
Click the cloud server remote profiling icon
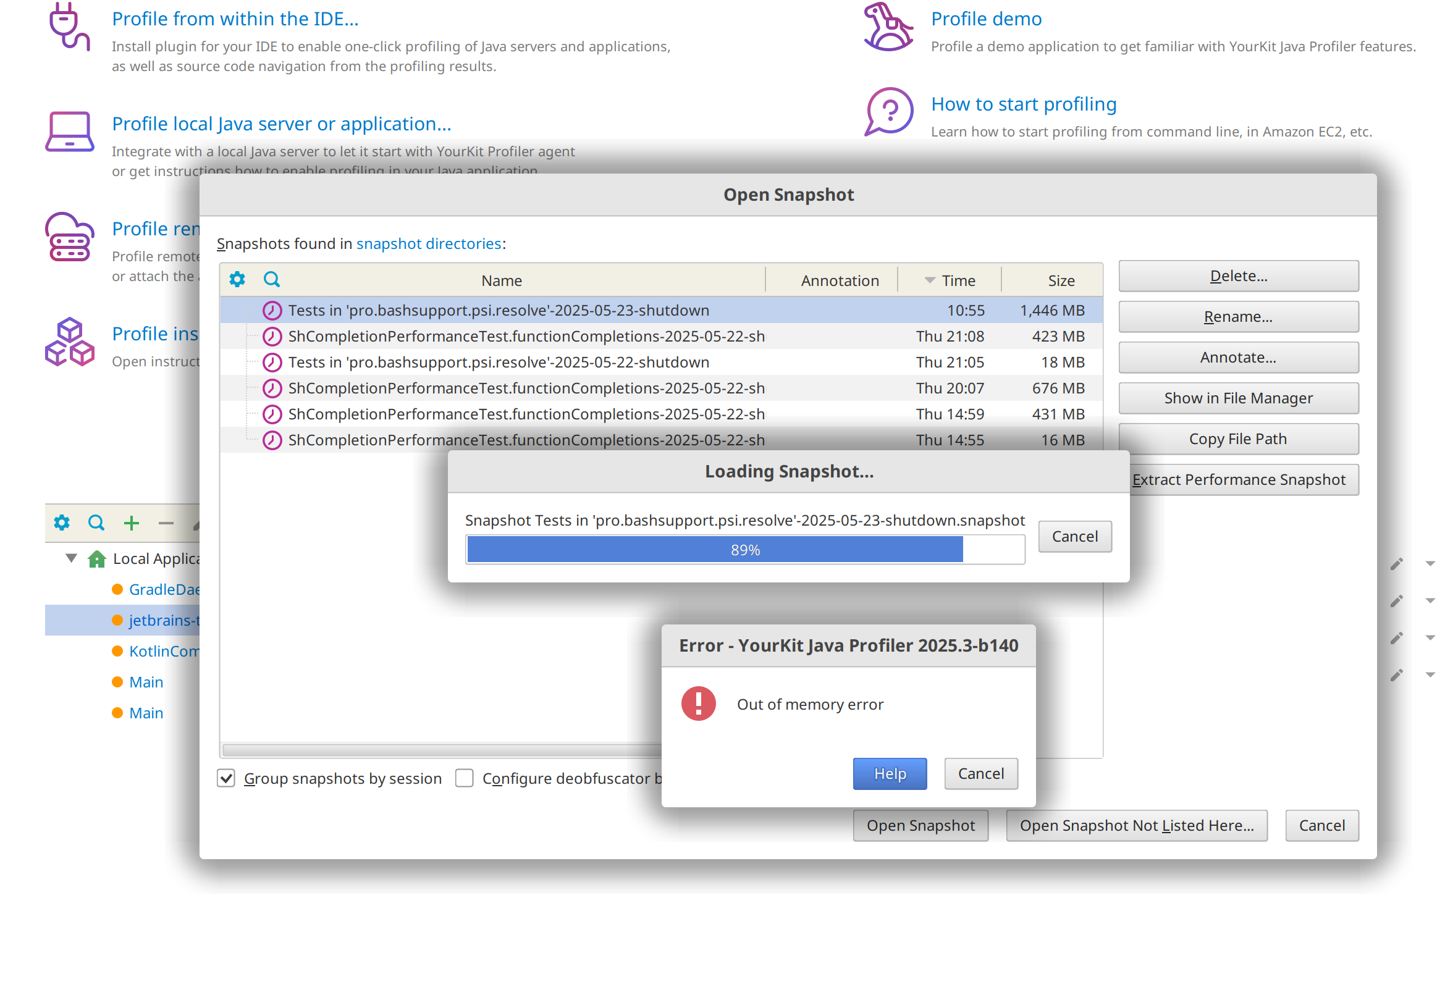69,237
